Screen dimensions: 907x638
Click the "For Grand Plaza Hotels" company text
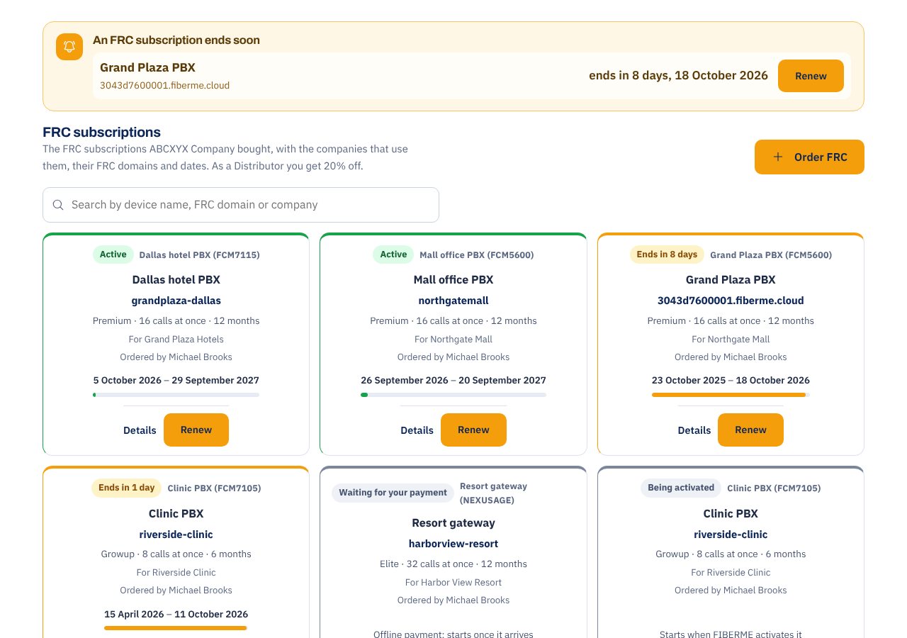click(x=176, y=339)
